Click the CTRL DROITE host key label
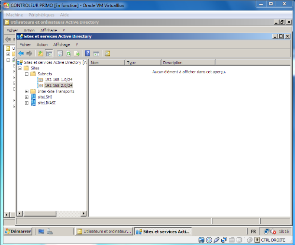 [x=273, y=240]
